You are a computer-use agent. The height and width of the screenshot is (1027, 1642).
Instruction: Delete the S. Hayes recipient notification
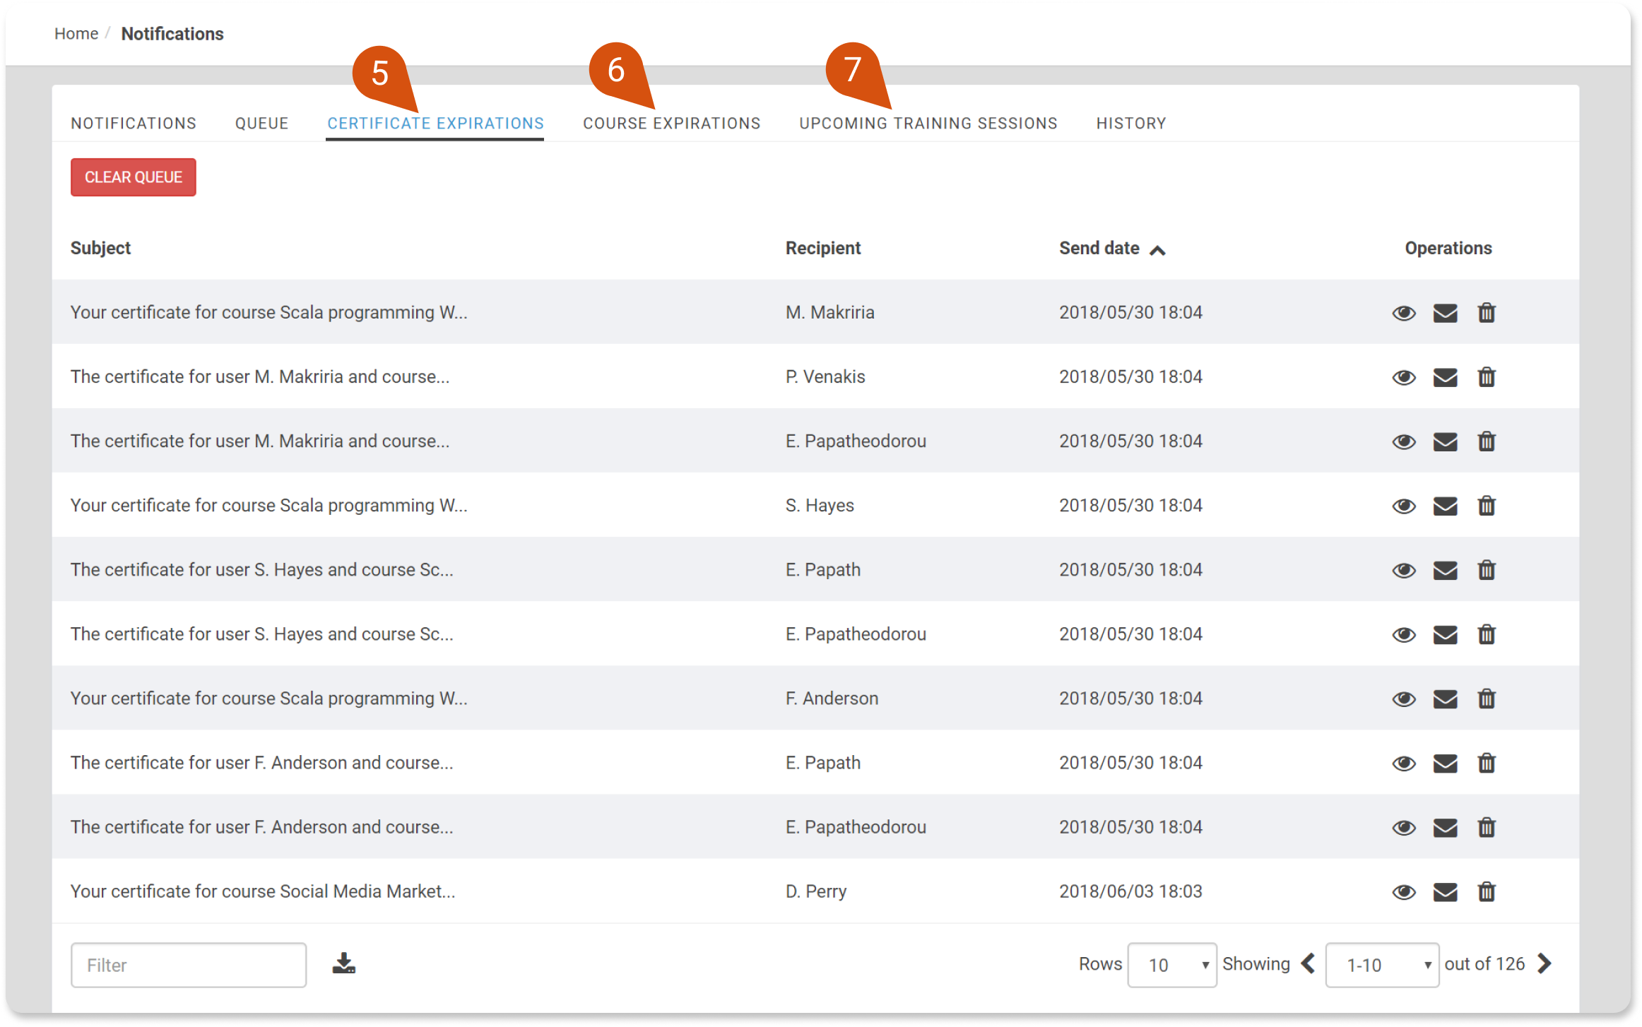(1487, 505)
